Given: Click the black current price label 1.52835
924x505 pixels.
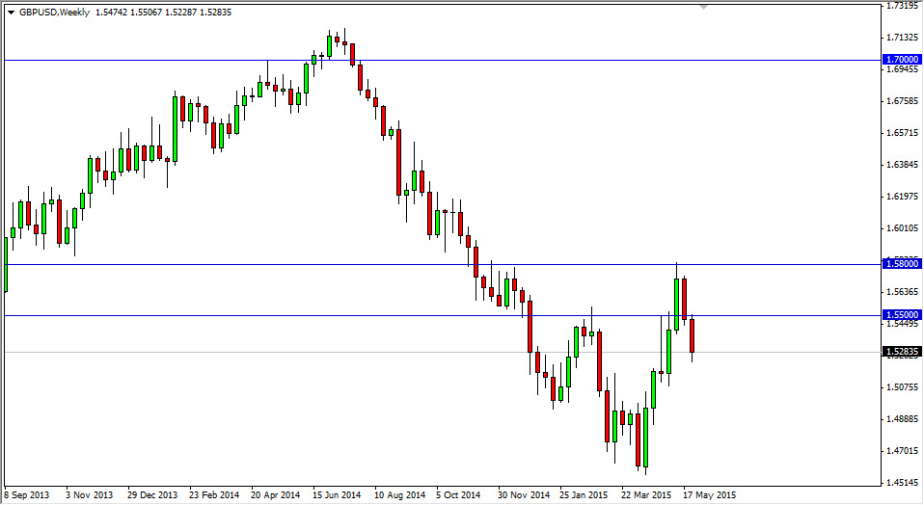Looking at the screenshot, I should tap(902, 352).
